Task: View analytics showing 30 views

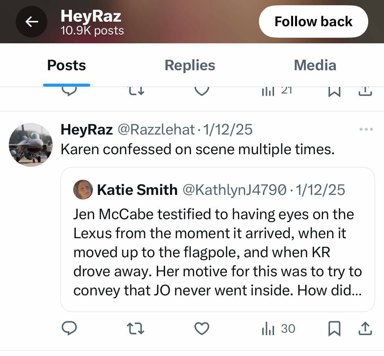Action: (x=278, y=328)
